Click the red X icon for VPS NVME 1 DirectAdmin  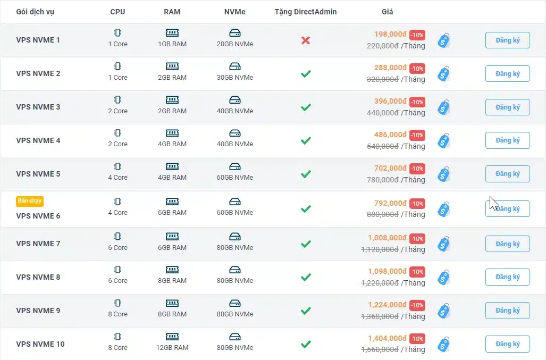click(306, 40)
